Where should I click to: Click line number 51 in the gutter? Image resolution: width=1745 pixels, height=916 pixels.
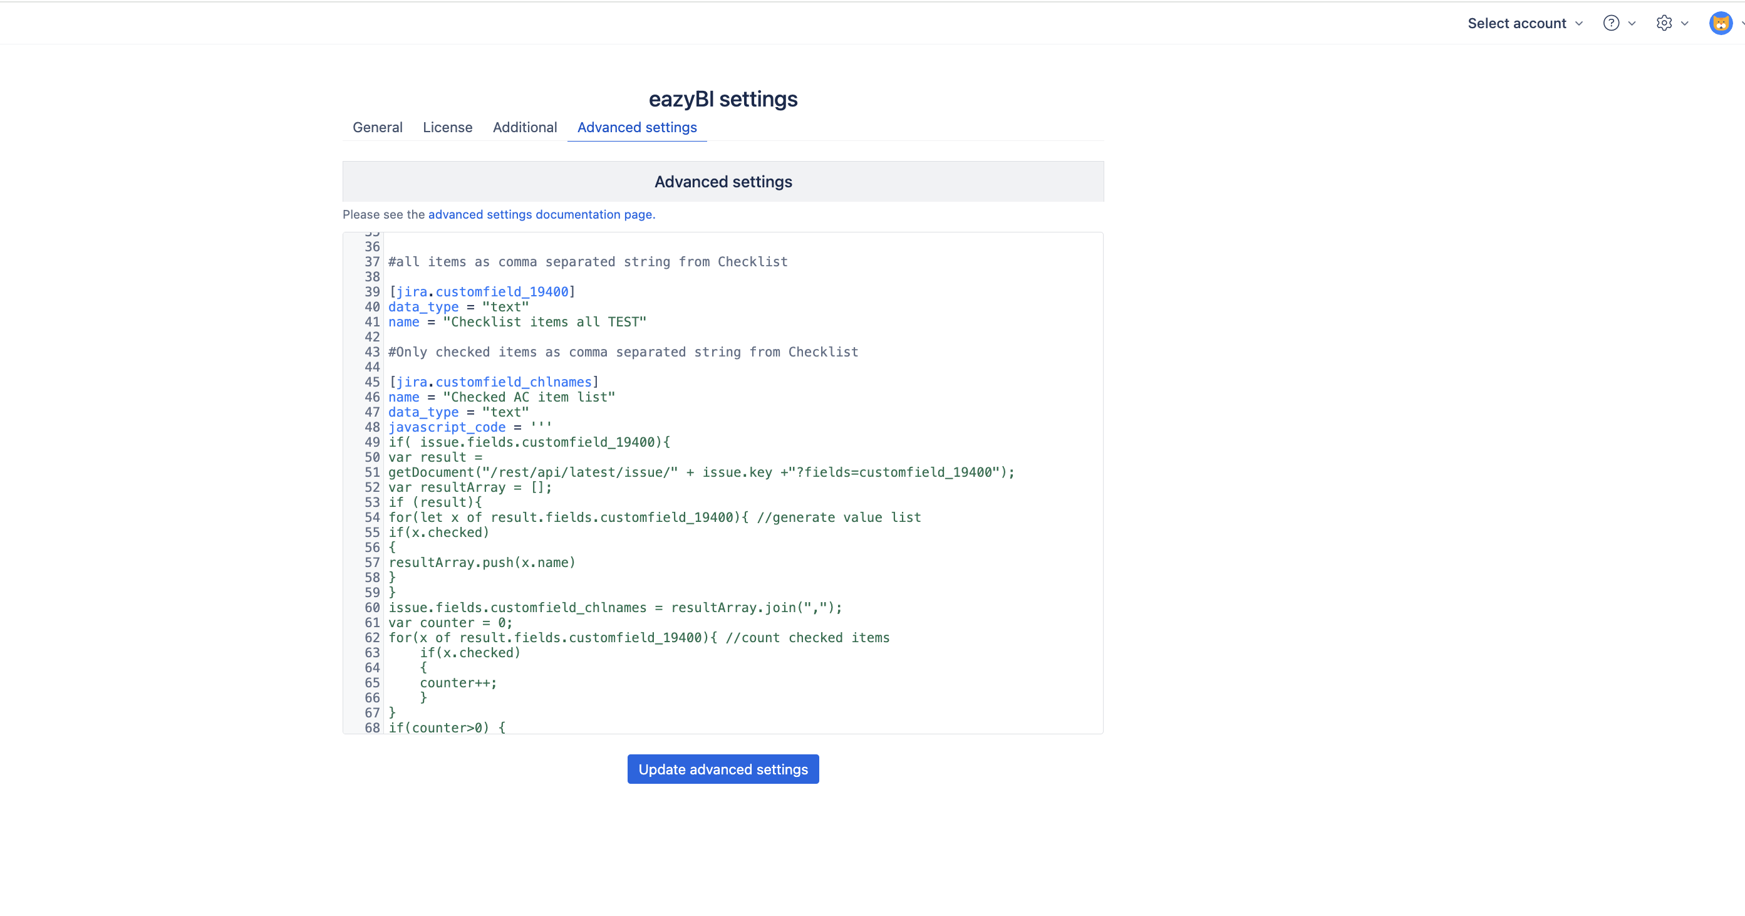(372, 472)
